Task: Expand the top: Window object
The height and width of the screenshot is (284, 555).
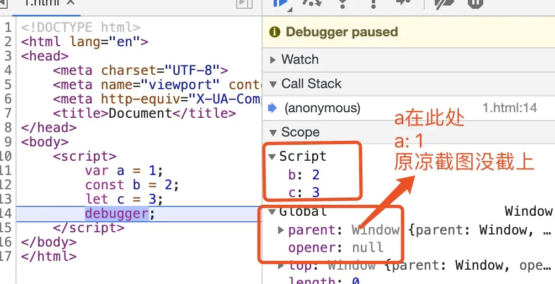Action: click(281, 265)
